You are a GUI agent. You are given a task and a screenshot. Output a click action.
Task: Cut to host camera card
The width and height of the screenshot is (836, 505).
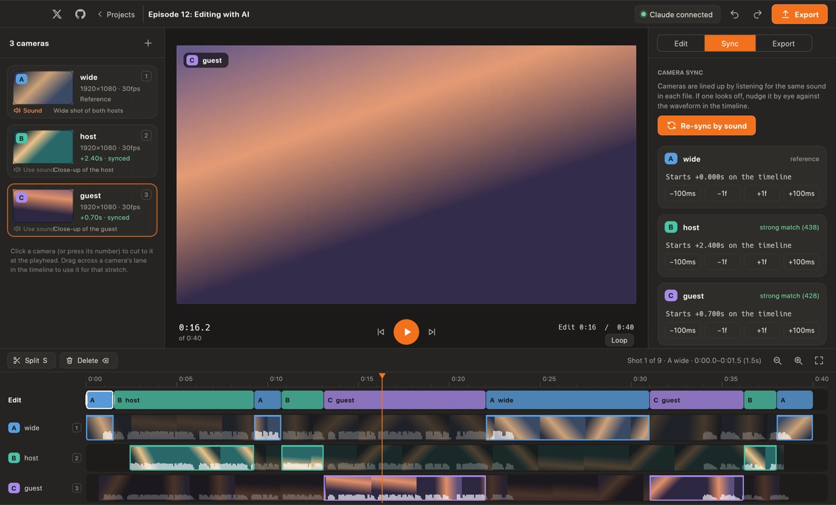click(x=82, y=151)
